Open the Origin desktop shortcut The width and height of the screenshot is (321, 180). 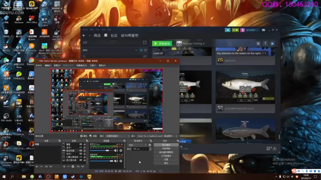tap(6, 145)
